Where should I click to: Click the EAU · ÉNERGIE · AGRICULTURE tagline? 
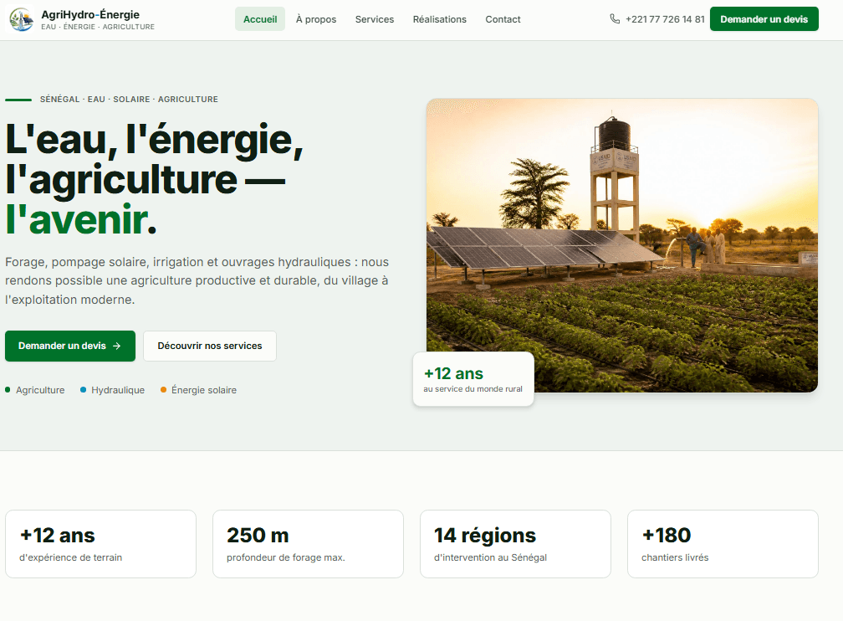pos(98,27)
